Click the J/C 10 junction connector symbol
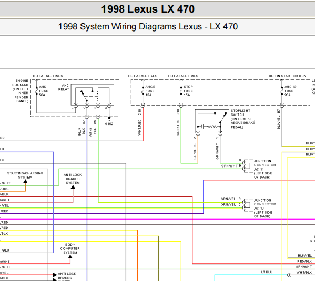 (x=248, y=205)
